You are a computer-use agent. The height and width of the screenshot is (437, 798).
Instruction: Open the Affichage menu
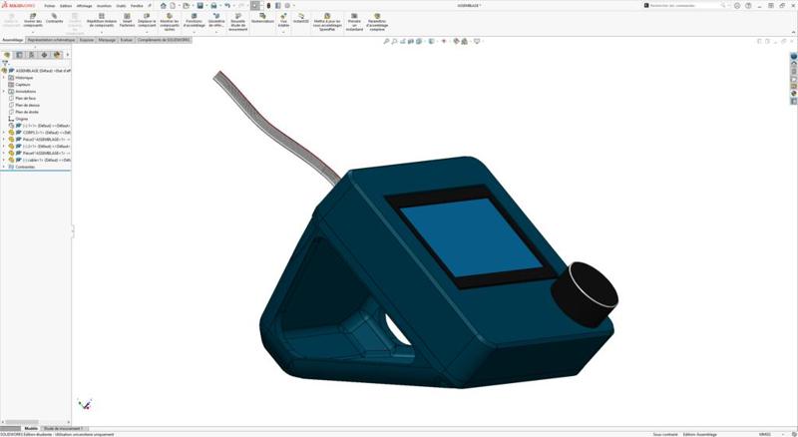coord(85,6)
